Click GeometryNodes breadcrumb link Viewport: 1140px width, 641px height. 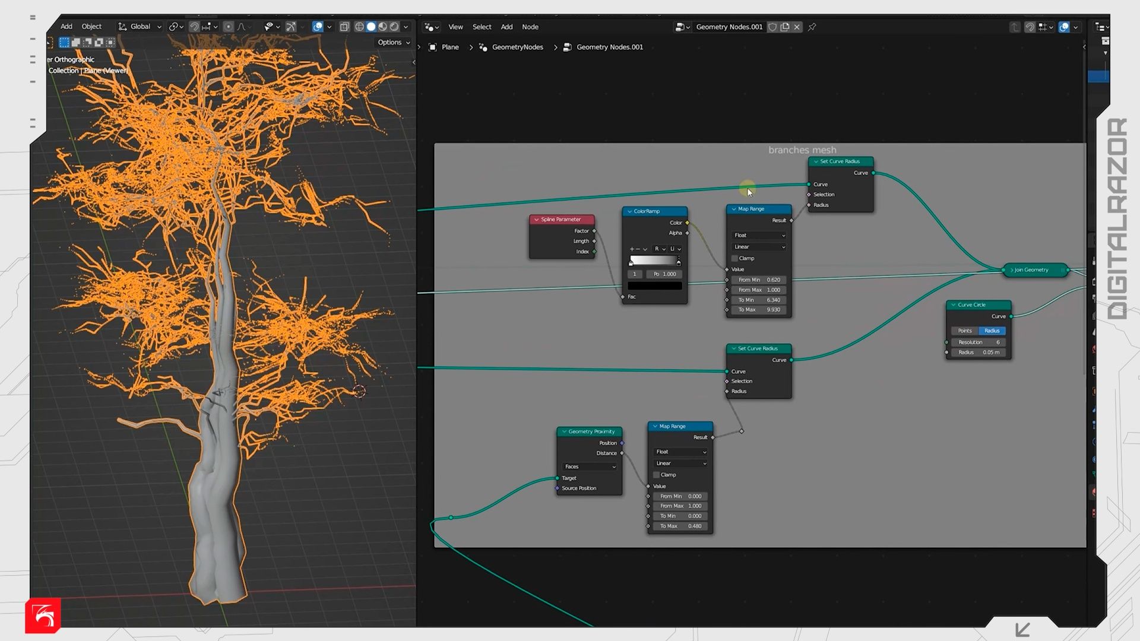517,47
